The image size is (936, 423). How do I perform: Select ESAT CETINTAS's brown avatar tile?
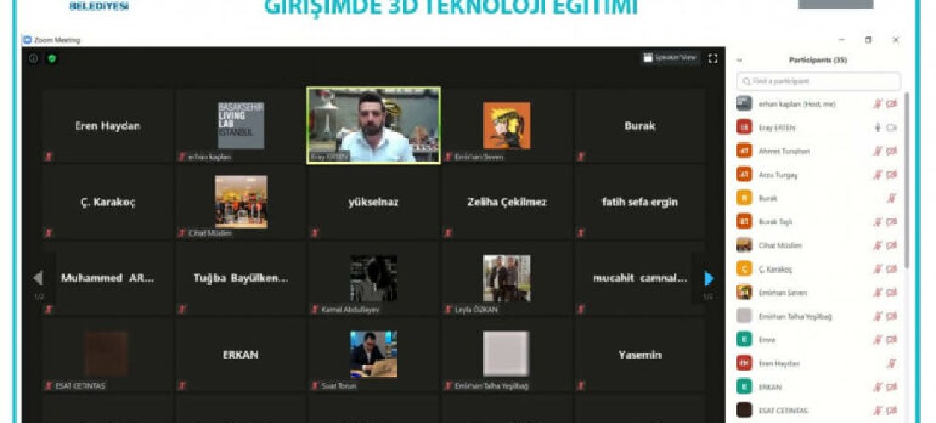click(108, 354)
